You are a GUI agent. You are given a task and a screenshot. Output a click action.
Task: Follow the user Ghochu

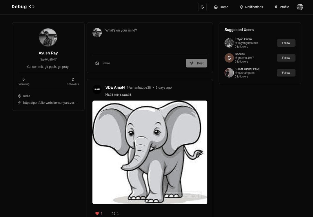[286, 58]
